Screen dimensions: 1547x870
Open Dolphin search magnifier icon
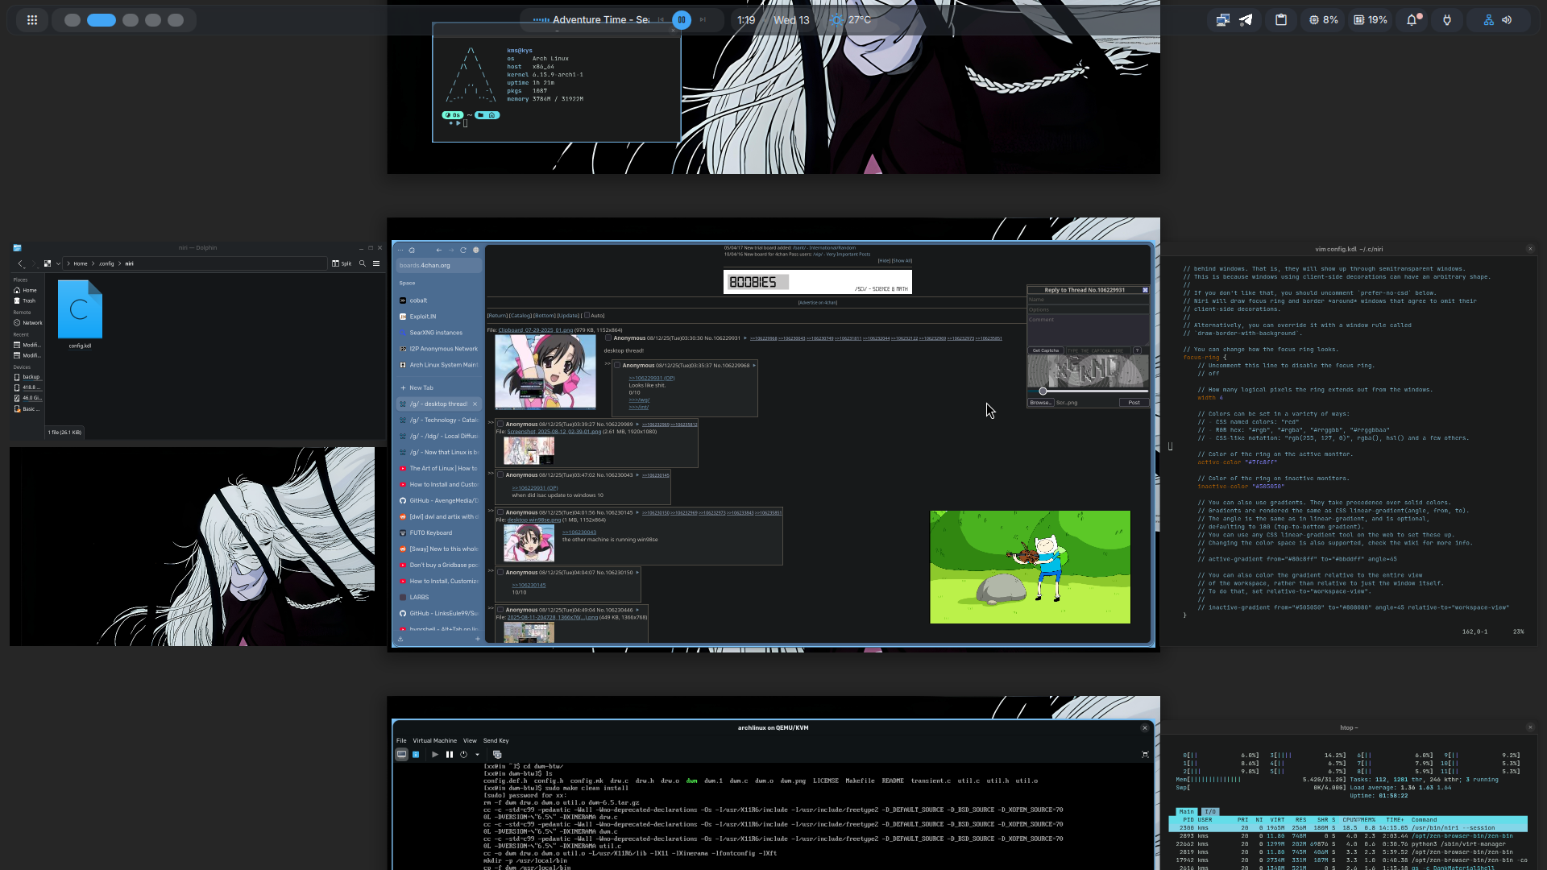point(363,263)
